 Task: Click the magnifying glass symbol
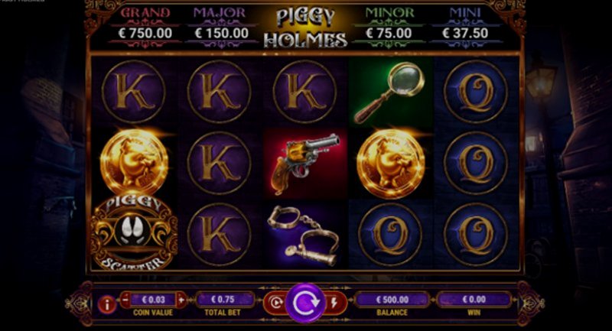tap(389, 93)
